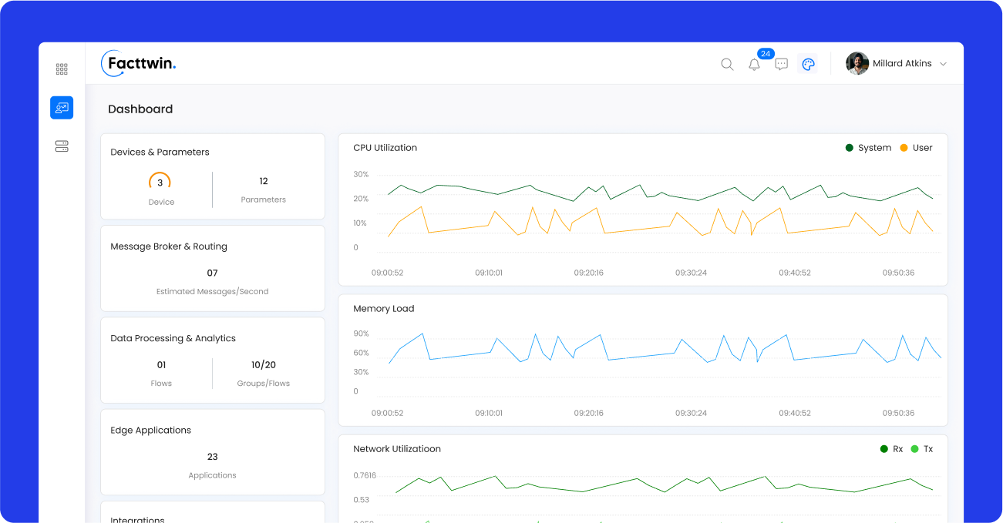Open the Devices & Parameters card
Image resolution: width=1003 pixels, height=523 pixels.
click(x=212, y=176)
